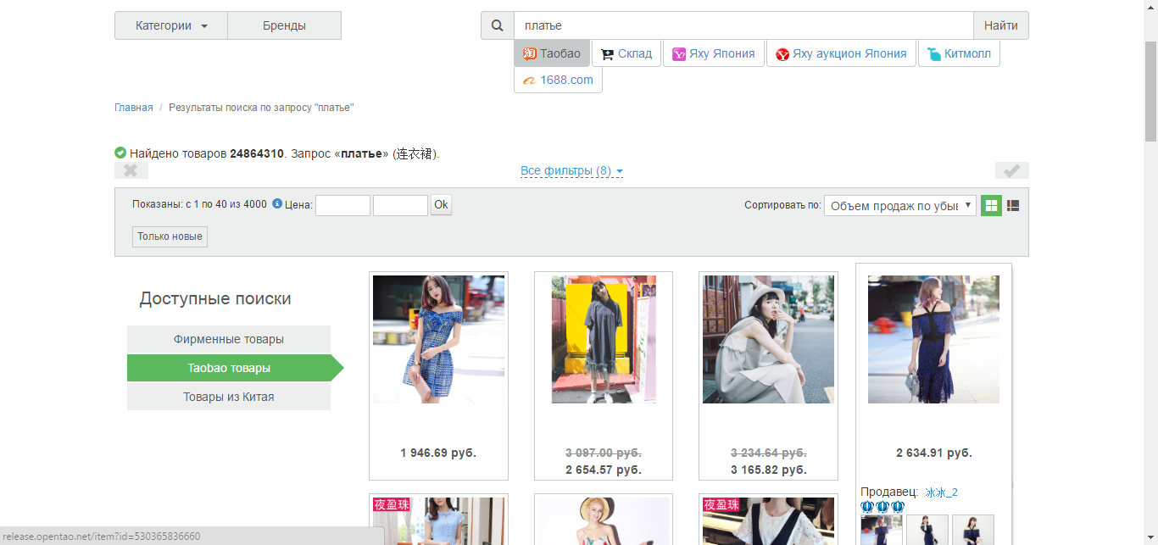Select the Склад provider tab

pos(626,53)
